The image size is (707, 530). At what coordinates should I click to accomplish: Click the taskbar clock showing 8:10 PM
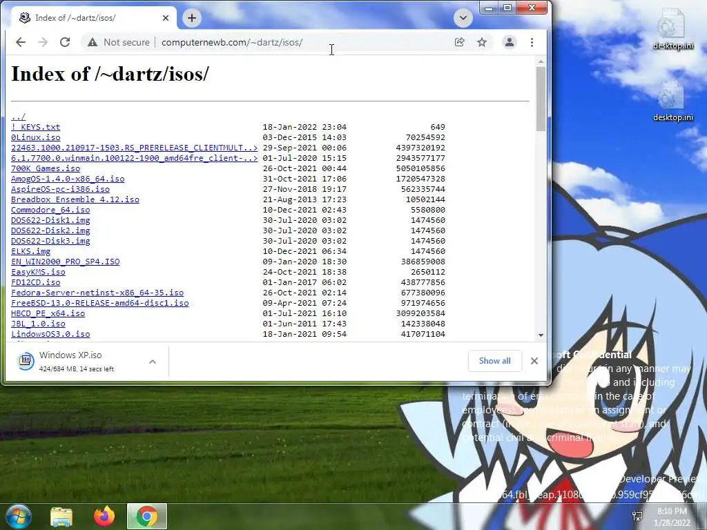672,517
